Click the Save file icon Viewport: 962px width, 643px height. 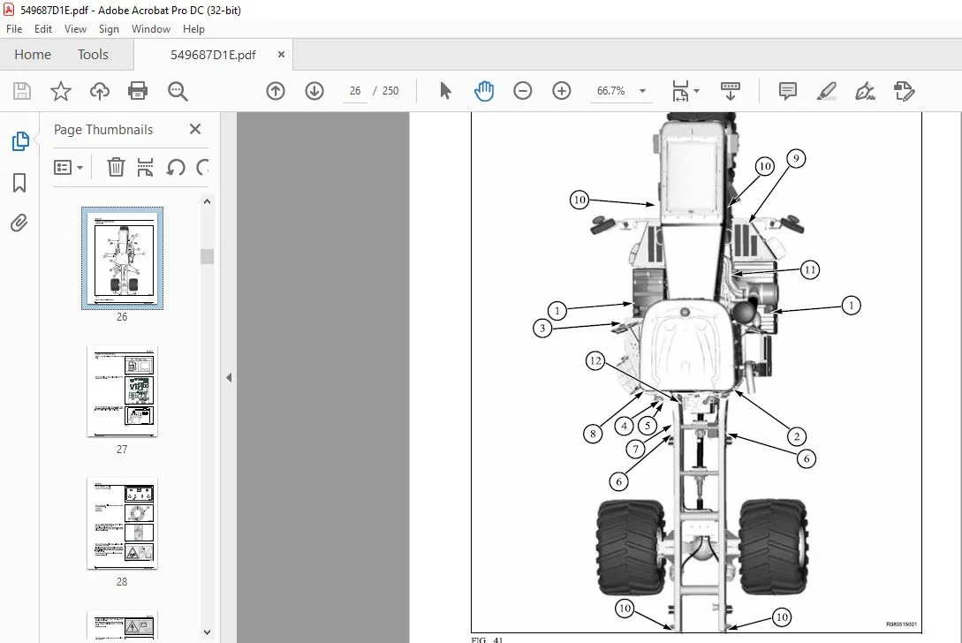coord(22,91)
